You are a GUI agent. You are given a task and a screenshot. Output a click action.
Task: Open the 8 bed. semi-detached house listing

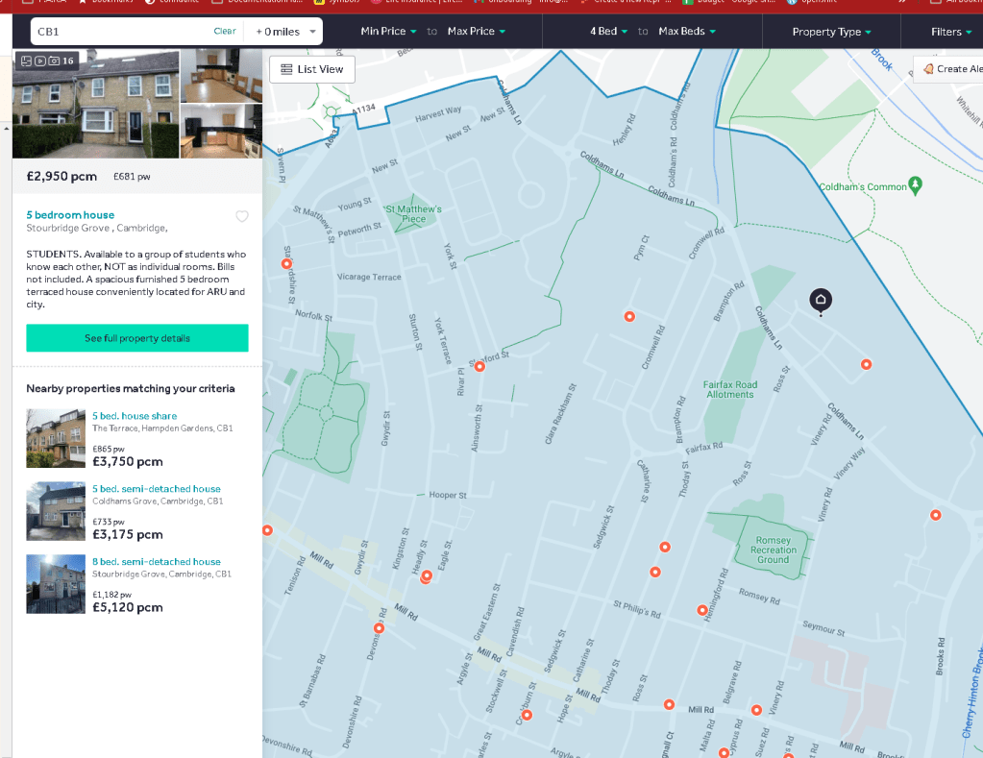pyautogui.click(x=157, y=562)
